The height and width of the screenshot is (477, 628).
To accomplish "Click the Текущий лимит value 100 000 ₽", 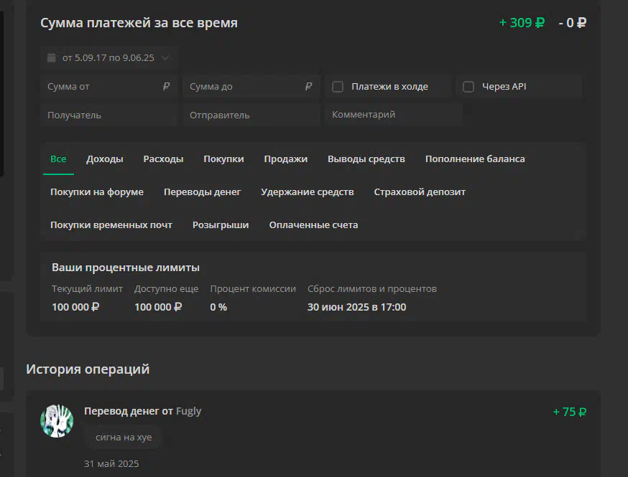I will point(75,307).
